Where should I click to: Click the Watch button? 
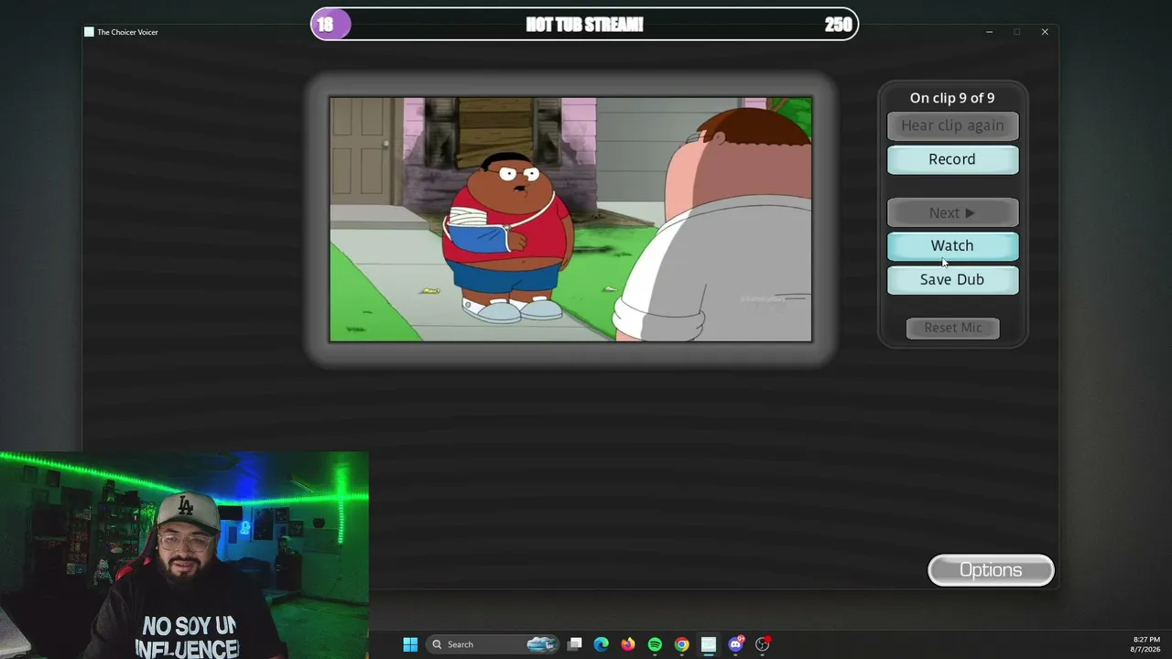952,245
